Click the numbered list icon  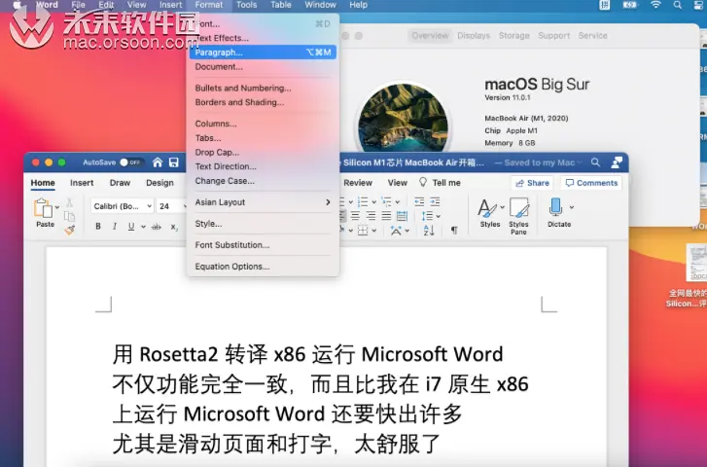point(363,201)
